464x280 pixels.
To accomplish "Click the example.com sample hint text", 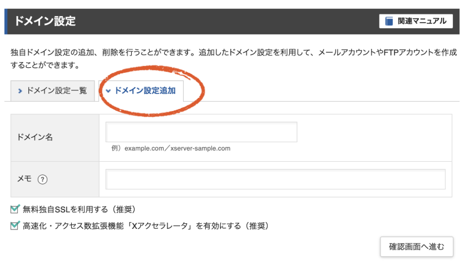I will click(171, 148).
